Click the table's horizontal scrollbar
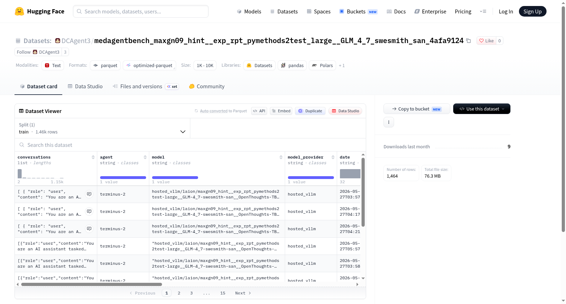 point(92,284)
